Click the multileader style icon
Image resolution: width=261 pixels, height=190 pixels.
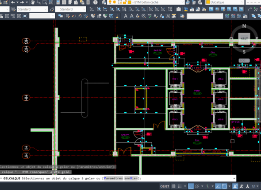[52, 9]
